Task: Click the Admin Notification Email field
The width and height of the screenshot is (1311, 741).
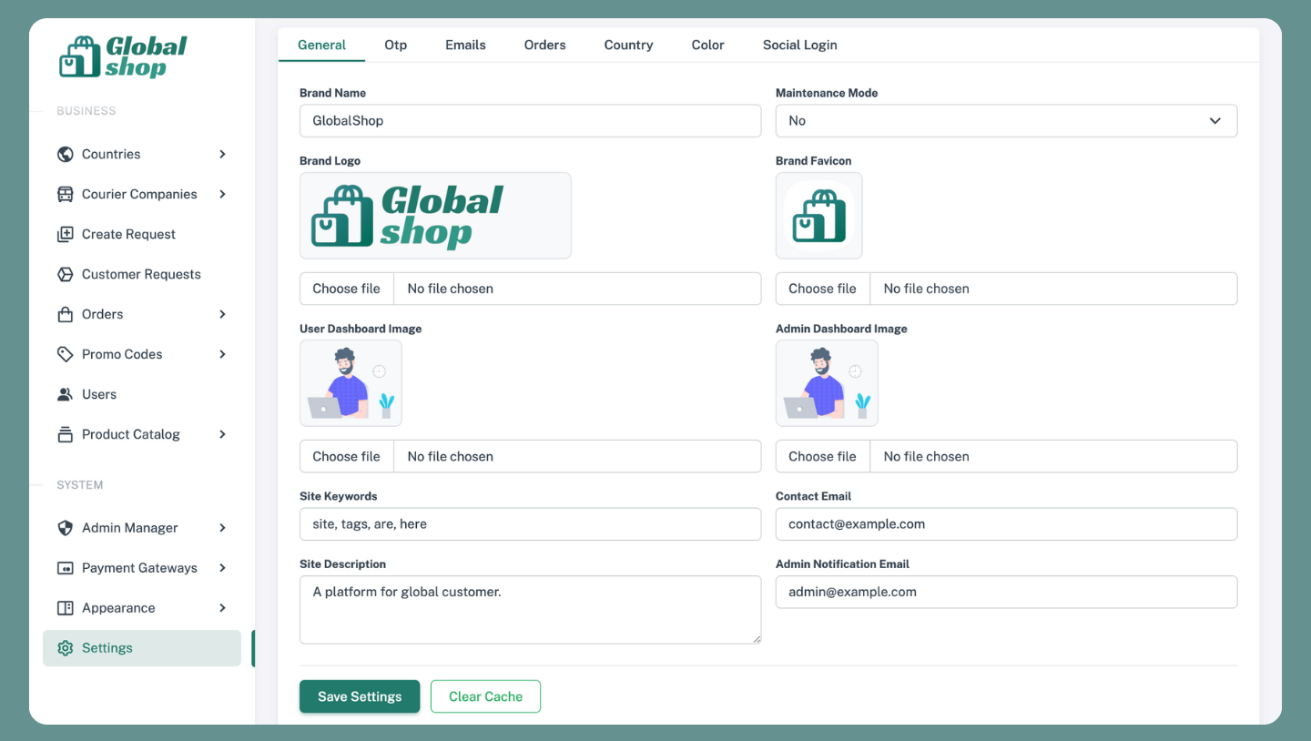Action: (x=1006, y=592)
